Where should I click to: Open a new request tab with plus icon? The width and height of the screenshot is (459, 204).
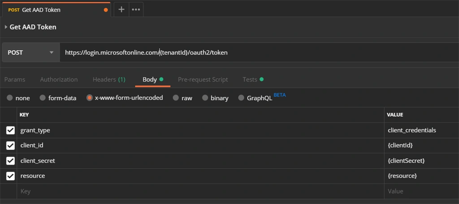[x=121, y=9]
